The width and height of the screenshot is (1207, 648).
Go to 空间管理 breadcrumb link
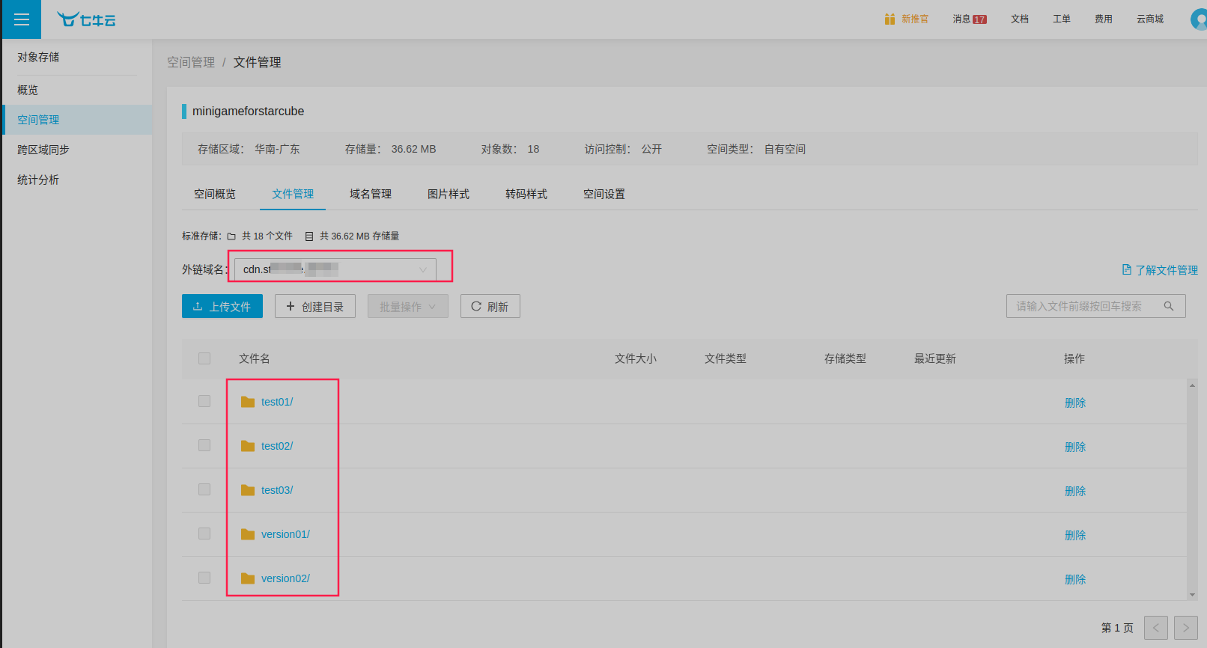pos(191,62)
